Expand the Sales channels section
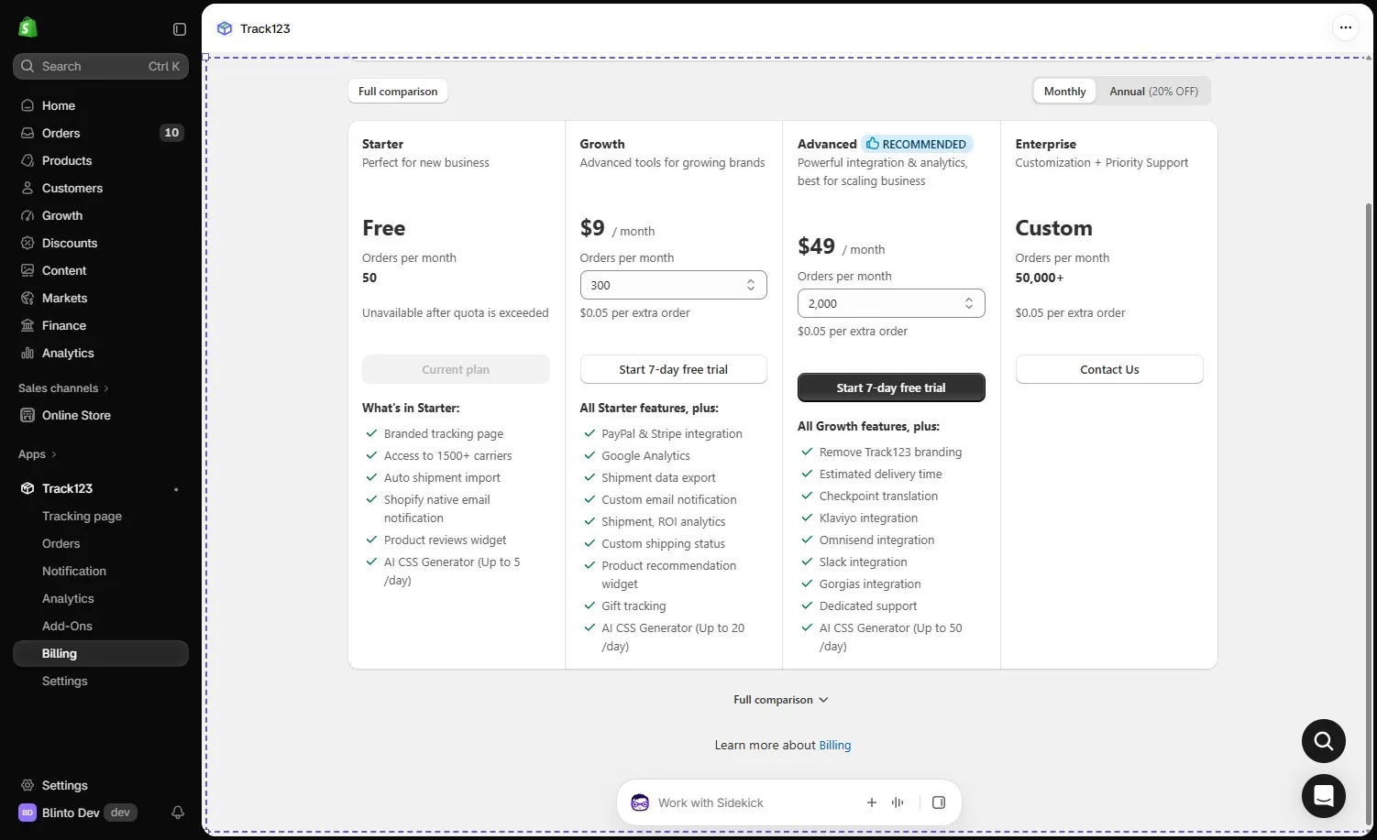 (x=63, y=388)
